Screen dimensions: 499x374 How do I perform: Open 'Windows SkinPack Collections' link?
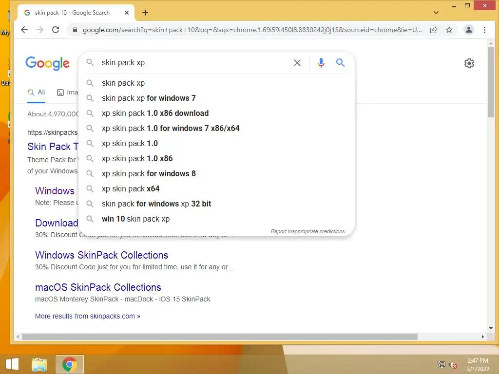101,255
